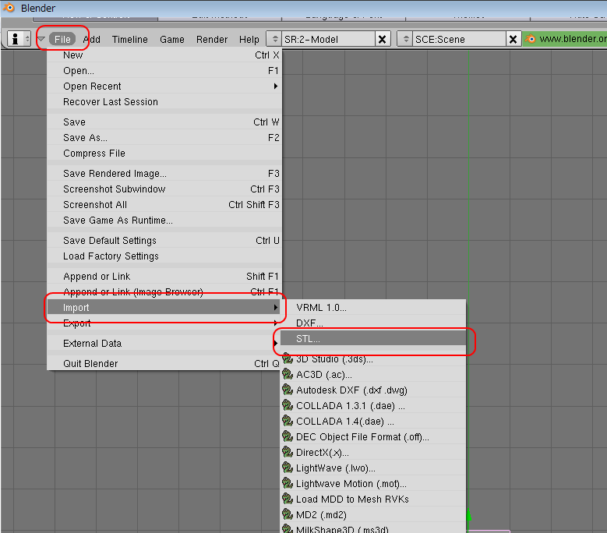The width and height of the screenshot is (607, 533).
Task: Select Recover Last Session
Action: point(164,101)
